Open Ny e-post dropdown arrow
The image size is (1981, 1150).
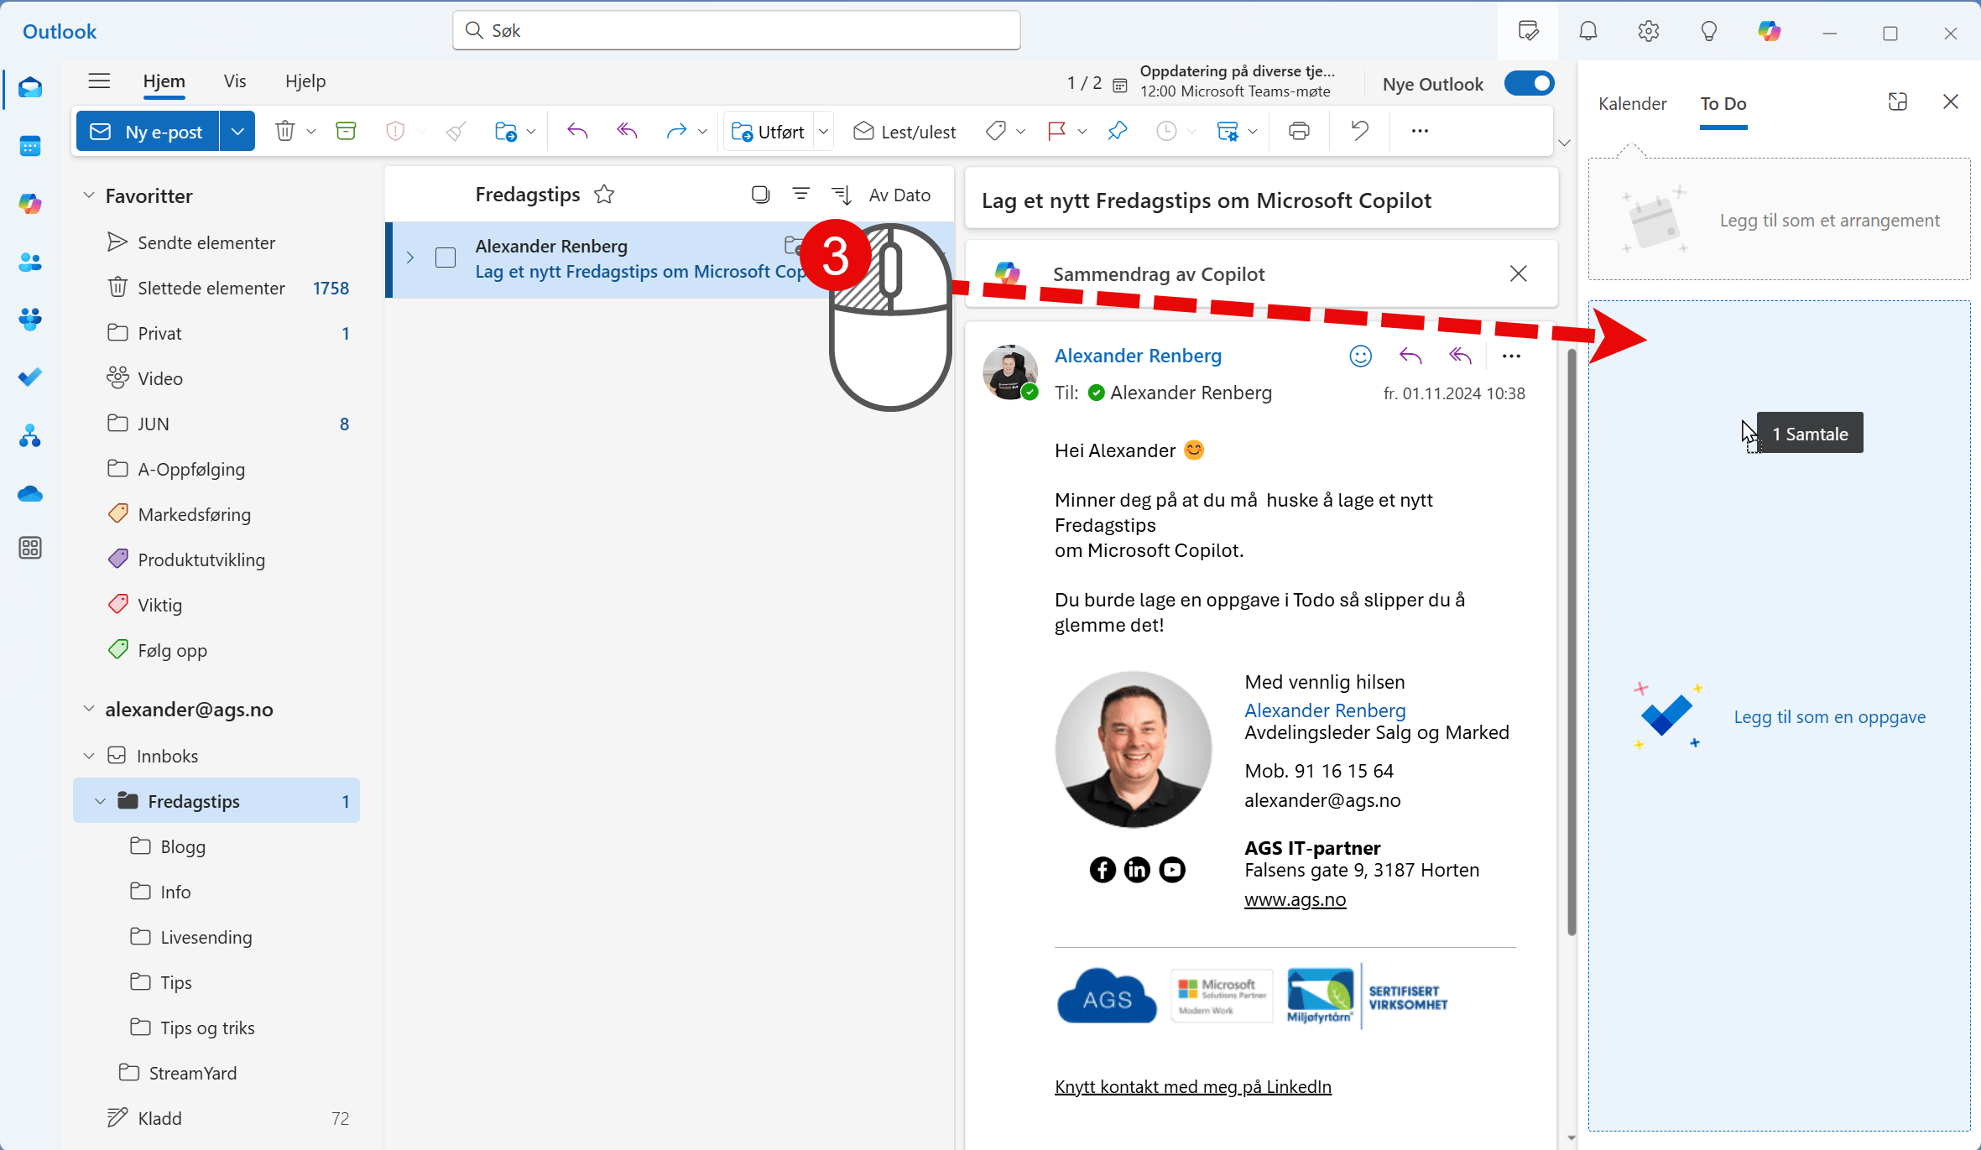point(237,132)
